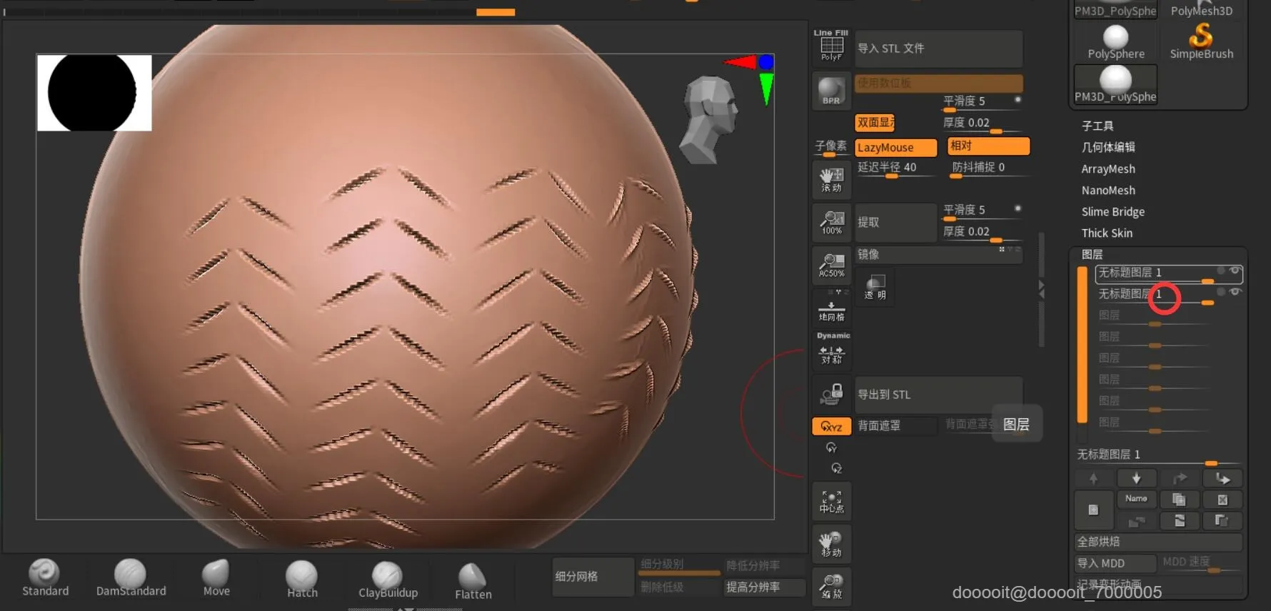The width and height of the screenshot is (1271, 611).
Task: Select the Move brush
Action: pos(216,577)
